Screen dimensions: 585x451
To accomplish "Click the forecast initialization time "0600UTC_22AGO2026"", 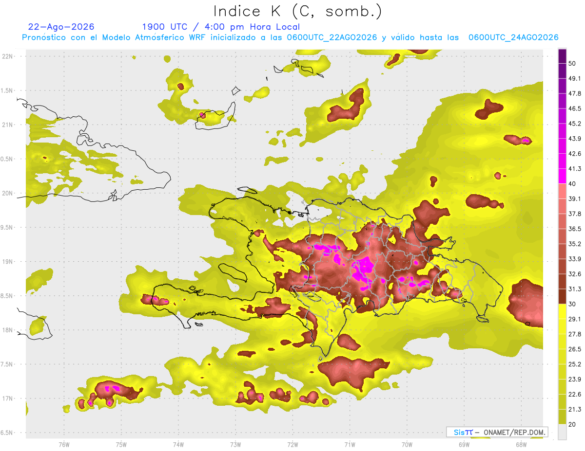I will (x=332, y=37).
